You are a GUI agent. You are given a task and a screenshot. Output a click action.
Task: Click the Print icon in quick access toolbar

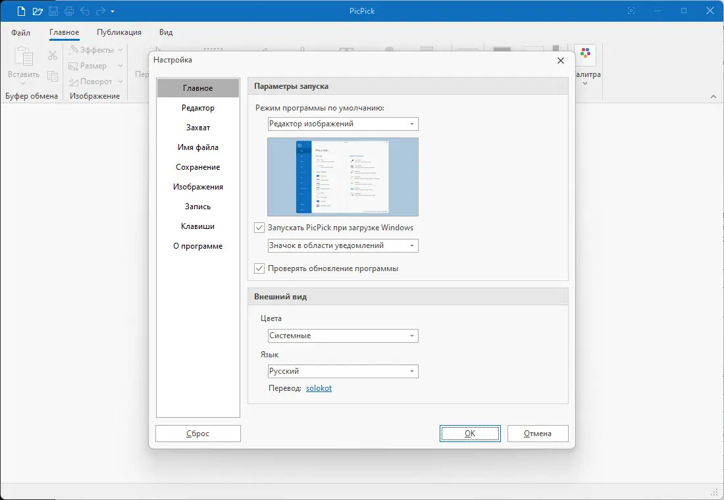[69, 11]
